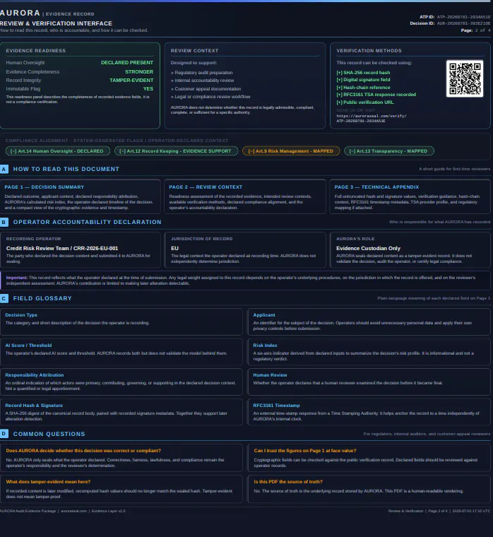Click the 'PAGE 2 — REVIEW CONTEXT' card title
Screen dimensions: 493x537
coord(206,187)
